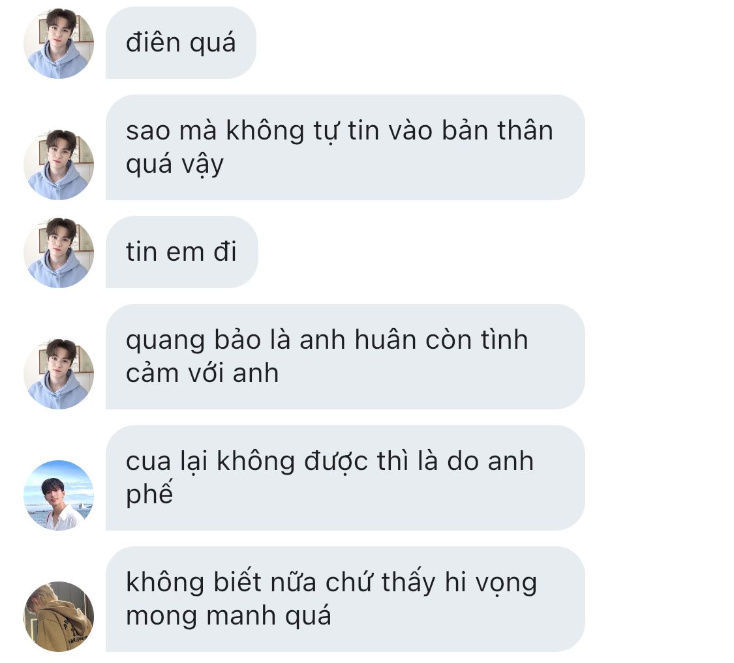Open the seaside white-shirt avatar
Image resolution: width=734 pixels, height=663 pixels.
click(x=59, y=495)
